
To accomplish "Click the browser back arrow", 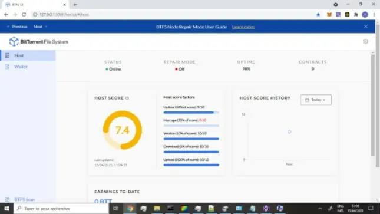I will tap(6, 15).
